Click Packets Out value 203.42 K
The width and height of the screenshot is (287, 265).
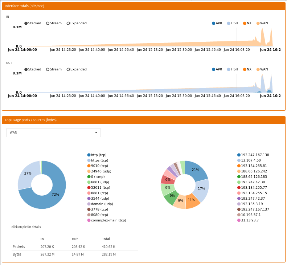point(78,247)
